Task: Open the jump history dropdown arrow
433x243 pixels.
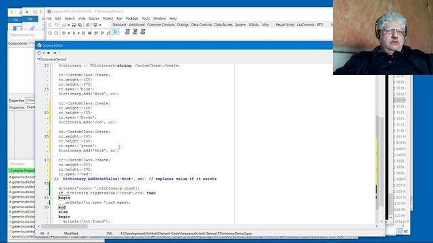Action: [x=43, y=53]
